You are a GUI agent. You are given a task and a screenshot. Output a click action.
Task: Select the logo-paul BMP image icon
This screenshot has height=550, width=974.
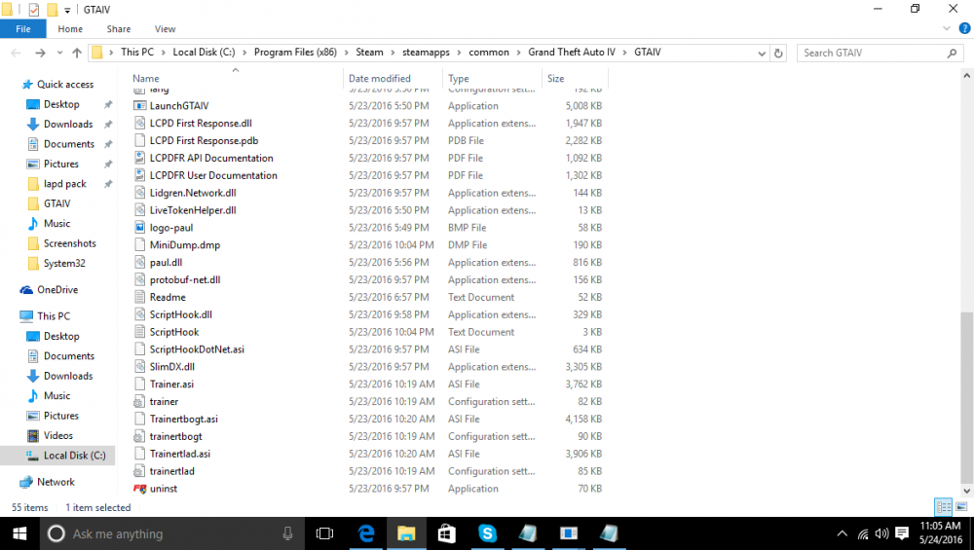[x=139, y=227]
